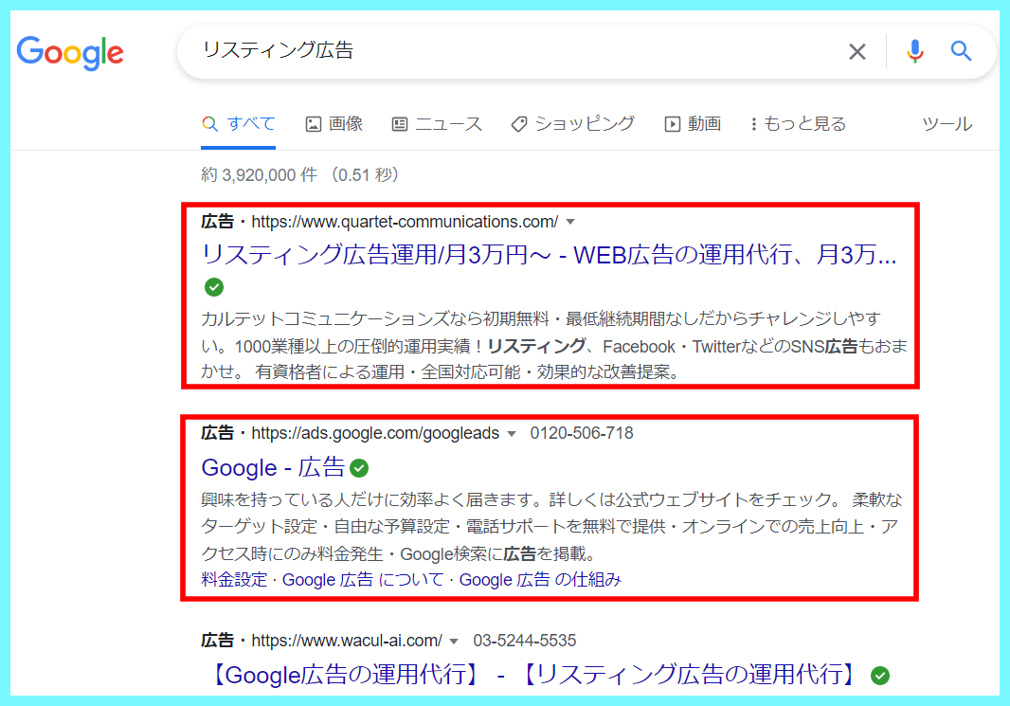Expand the もっと見る menu
This screenshot has width=1010, height=706.
coord(798,124)
